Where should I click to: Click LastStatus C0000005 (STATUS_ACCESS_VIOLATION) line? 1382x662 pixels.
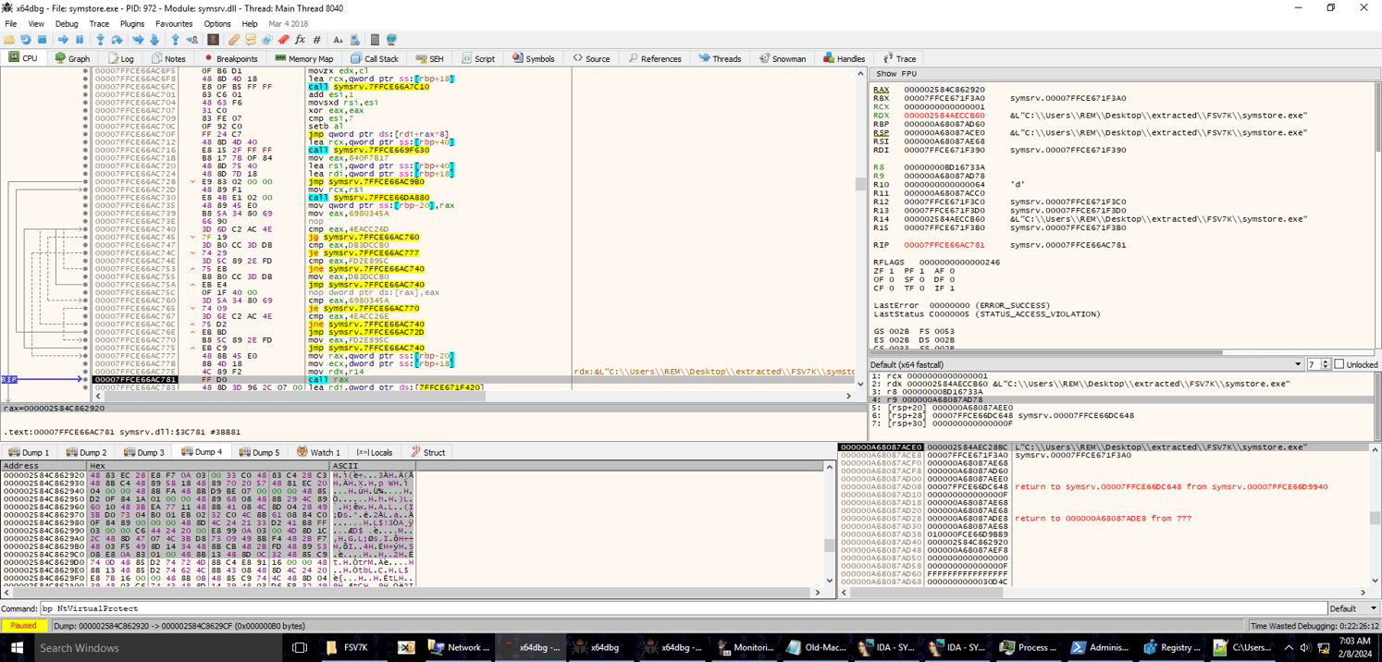(987, 314)
